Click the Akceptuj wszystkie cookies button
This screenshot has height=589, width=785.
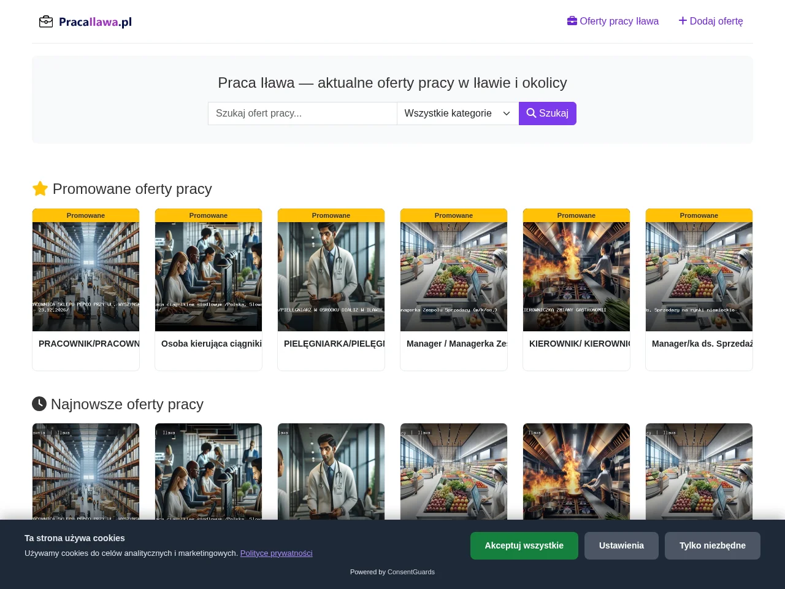pos(524,545)
